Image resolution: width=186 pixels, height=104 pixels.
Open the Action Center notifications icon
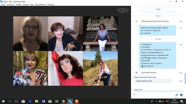click(182, 101)
